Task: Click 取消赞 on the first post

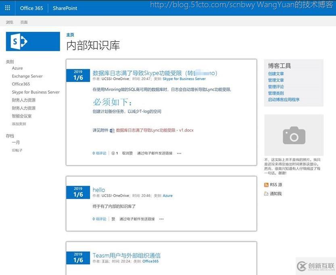Action: coord(127,153)
